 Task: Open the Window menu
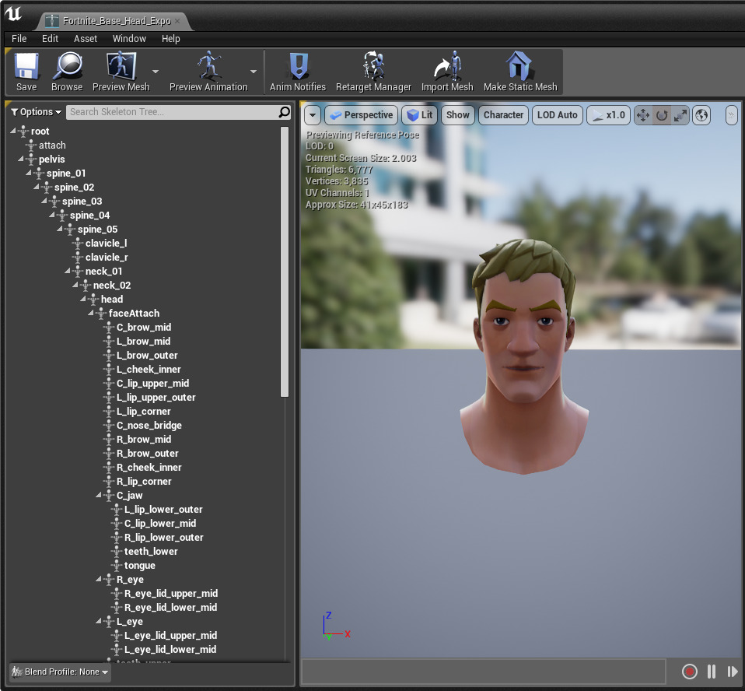tap(129, 38)
